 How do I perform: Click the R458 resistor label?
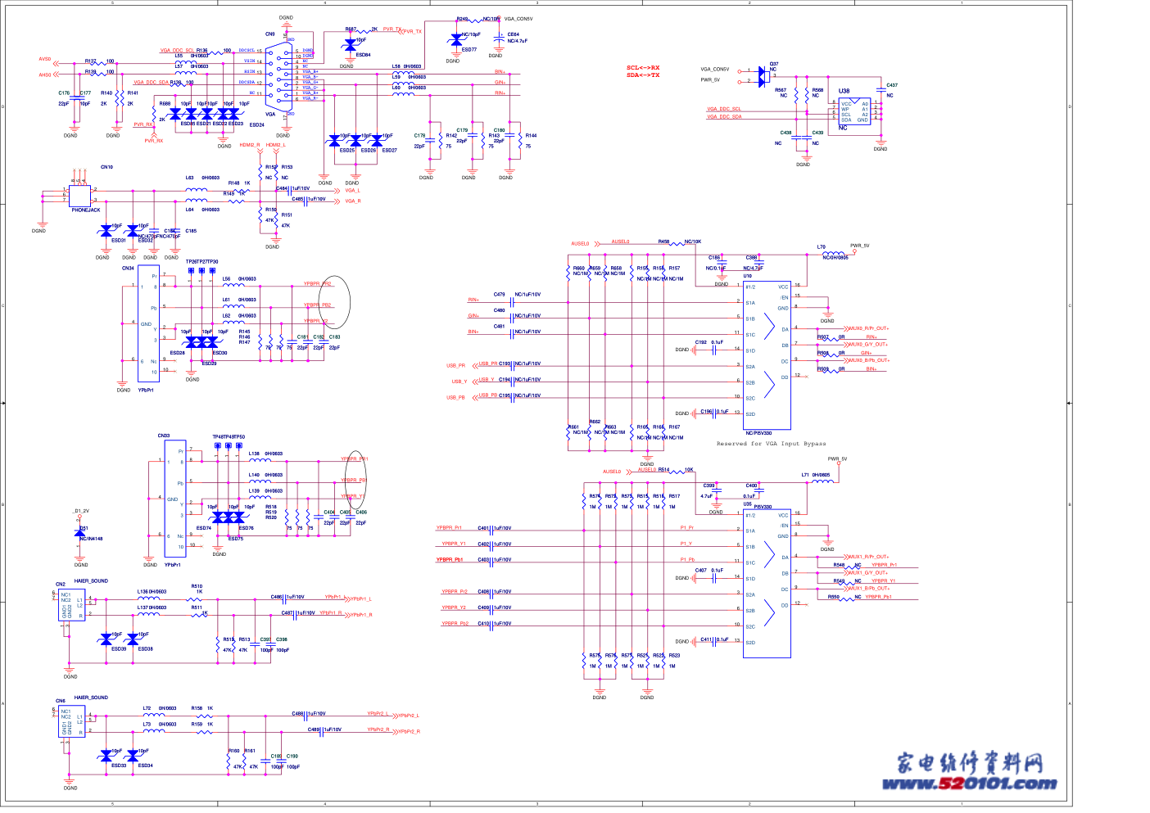663,242
